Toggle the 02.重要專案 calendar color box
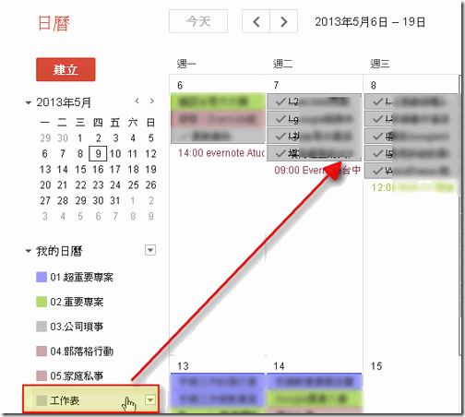465x417 pixels. (42, 302)
